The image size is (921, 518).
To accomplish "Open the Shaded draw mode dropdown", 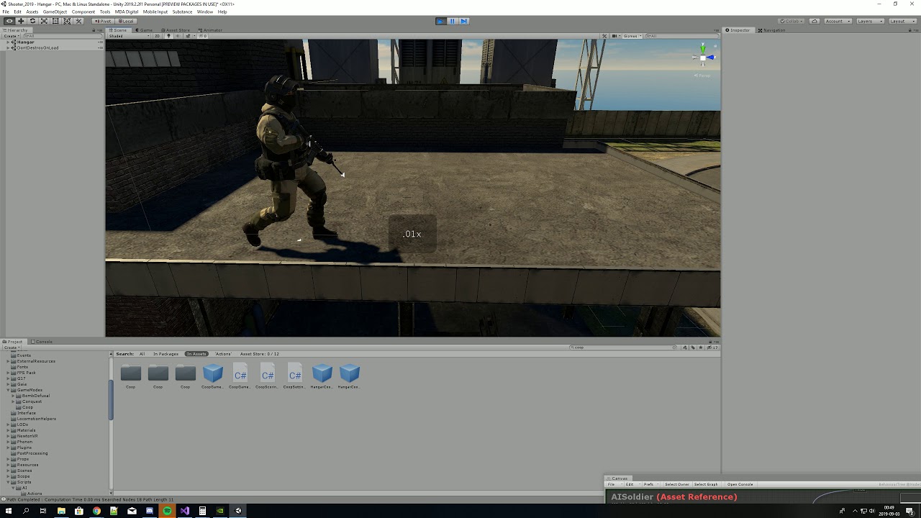I will tap(127, 36).
